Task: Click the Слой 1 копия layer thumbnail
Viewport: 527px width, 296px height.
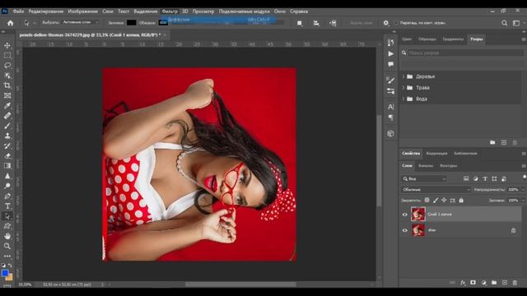Action: (x=417, y=214)
